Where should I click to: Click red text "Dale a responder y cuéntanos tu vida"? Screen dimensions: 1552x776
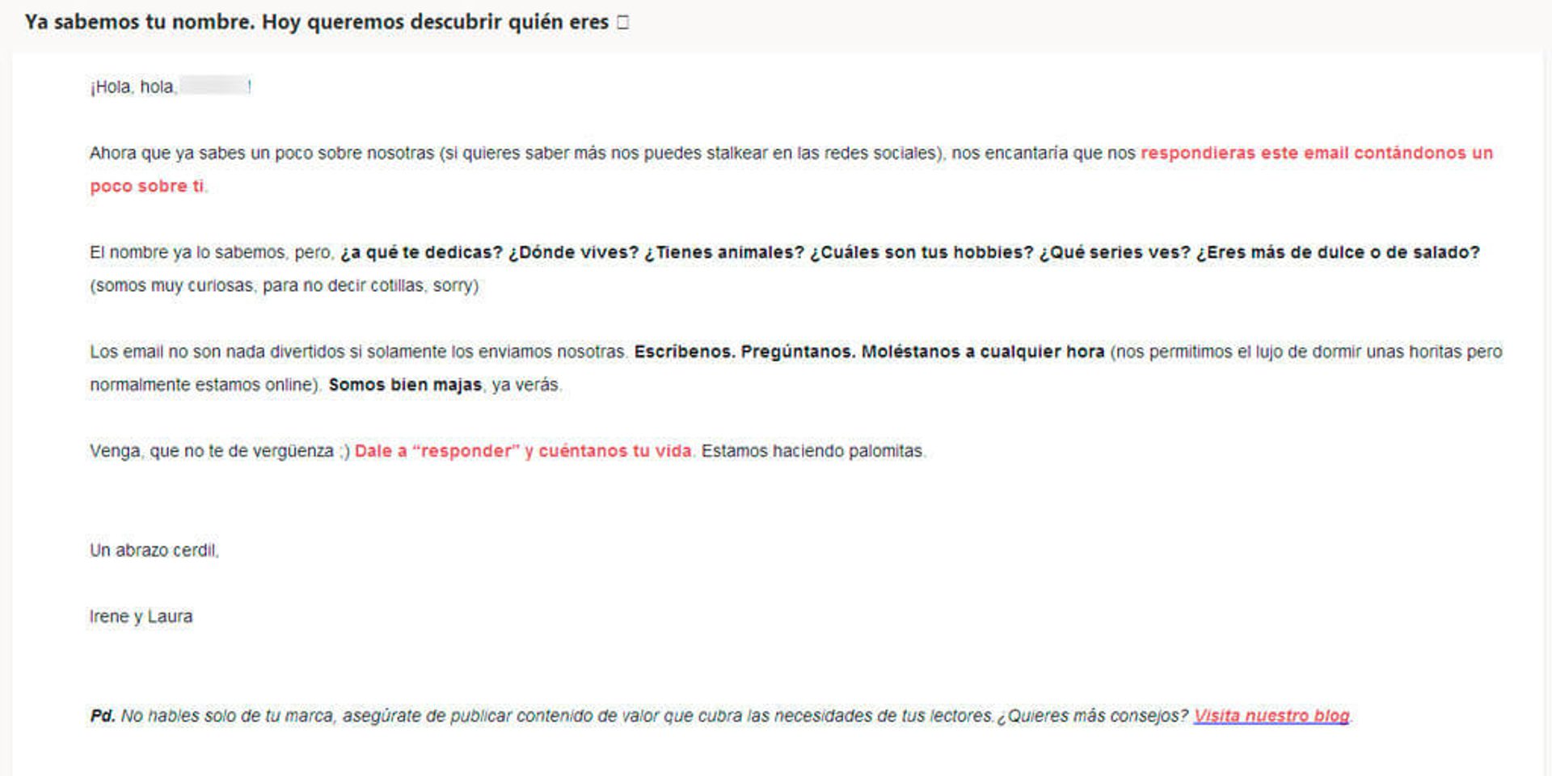[x=523, y=451]
